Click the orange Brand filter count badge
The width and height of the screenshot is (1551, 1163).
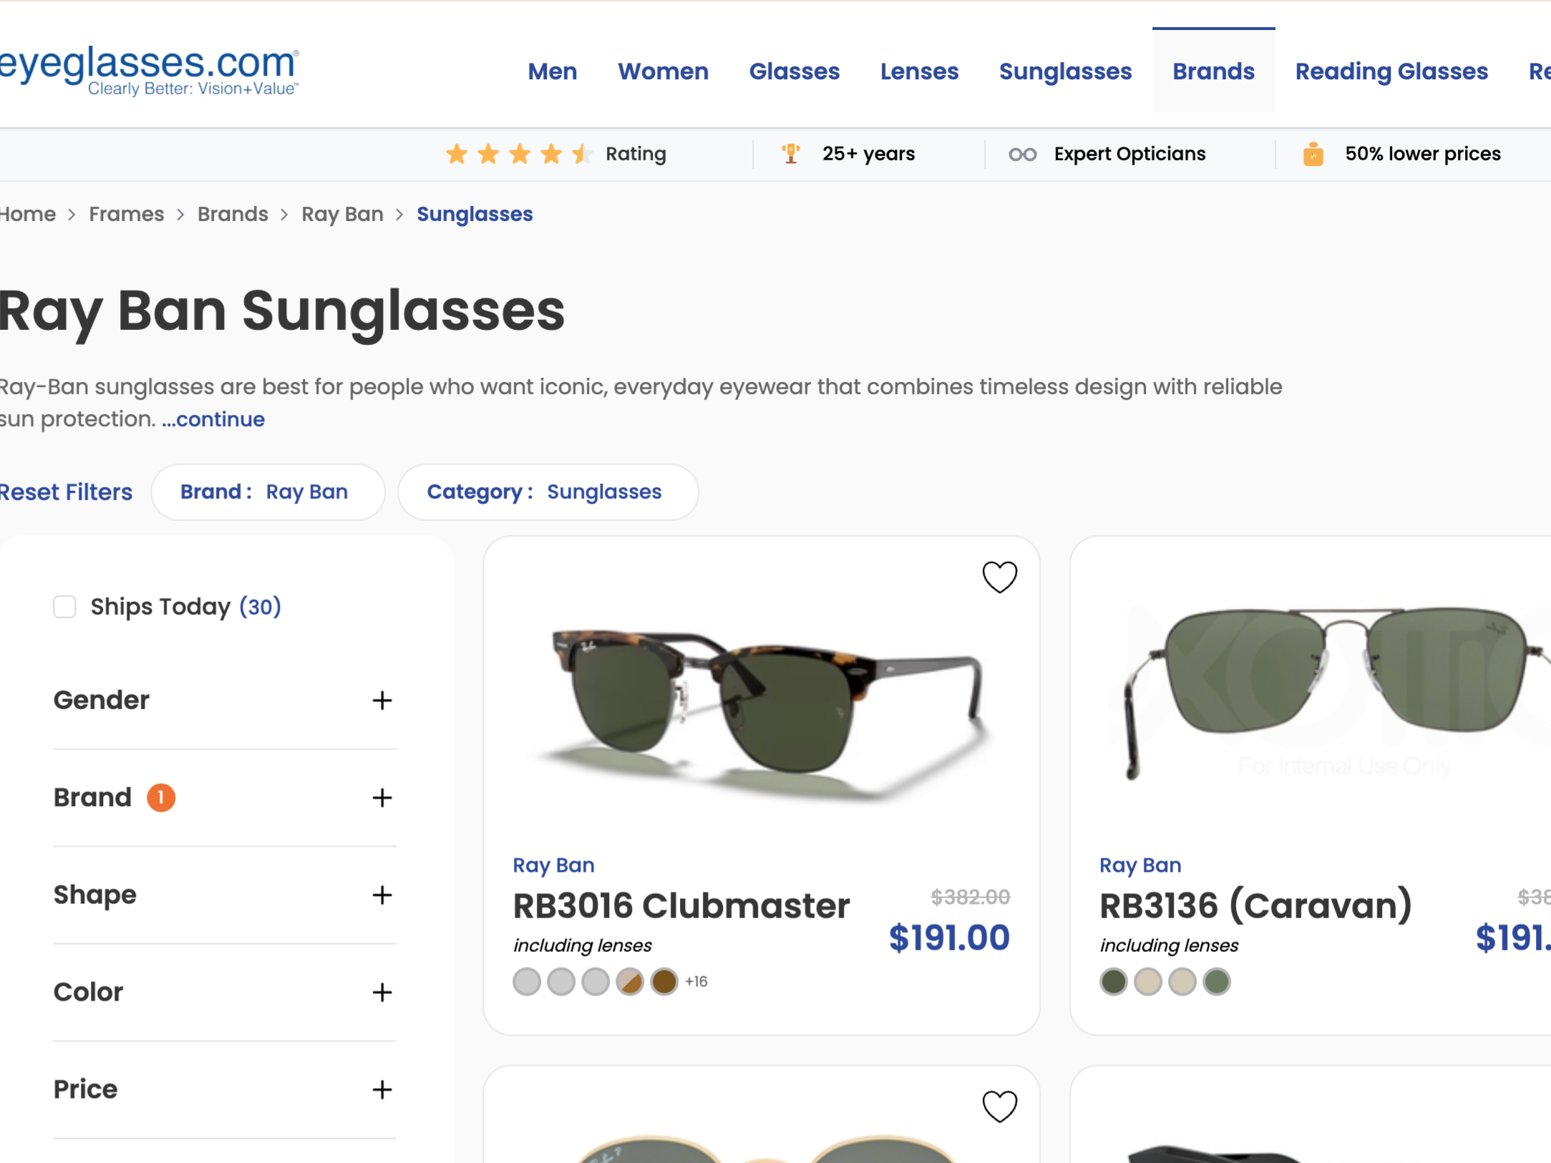tap(161, 797)
